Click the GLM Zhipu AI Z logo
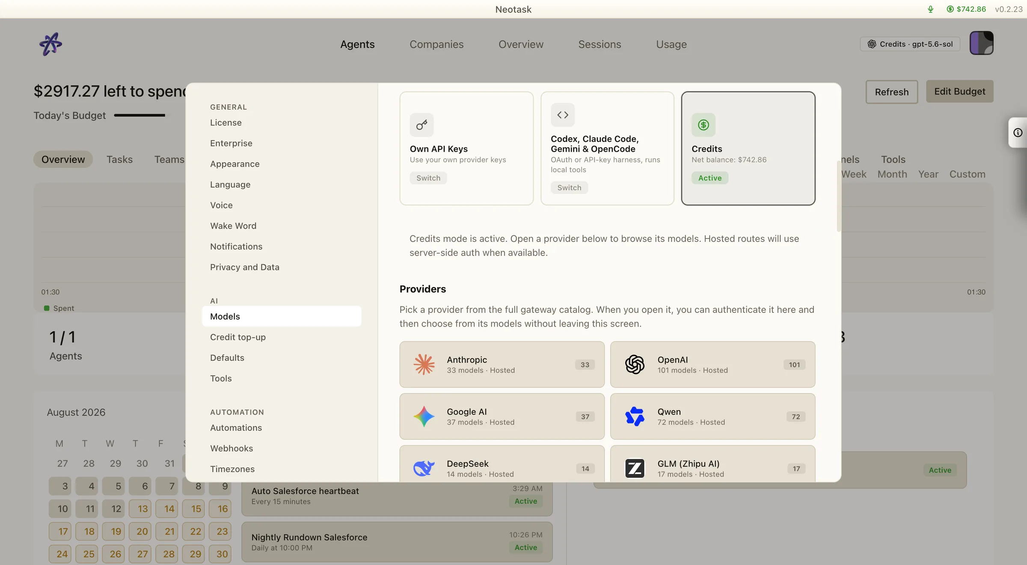This screenshot has height=565, width=1027. tap(635, 468)
